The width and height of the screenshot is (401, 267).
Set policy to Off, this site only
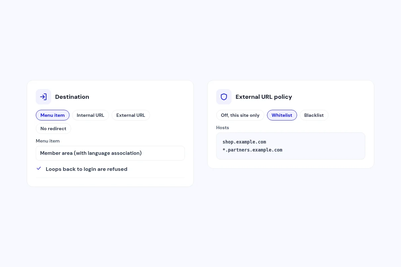pos(240,115)
